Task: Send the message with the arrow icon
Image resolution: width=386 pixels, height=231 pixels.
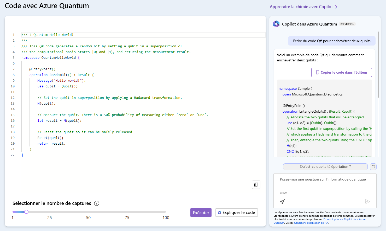Action: point(367,202)
